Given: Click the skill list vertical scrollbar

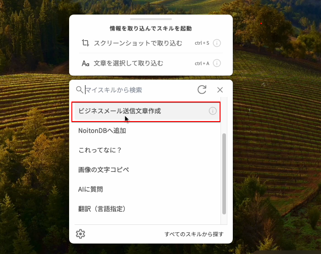Looking at the screenshot, I should [x=224, y=174].
